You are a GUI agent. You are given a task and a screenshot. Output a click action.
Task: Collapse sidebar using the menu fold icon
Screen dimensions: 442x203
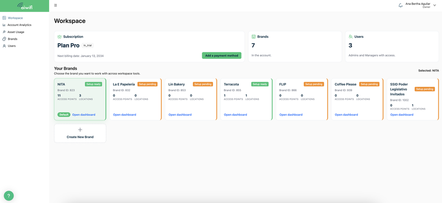(56, 5)
